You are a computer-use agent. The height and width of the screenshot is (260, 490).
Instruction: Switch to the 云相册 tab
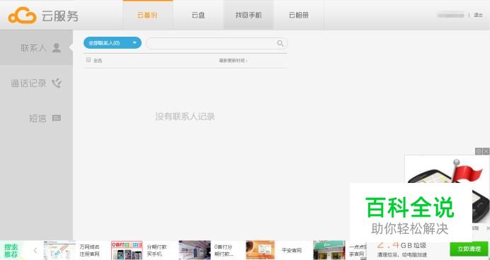click(x=299, y=15)
